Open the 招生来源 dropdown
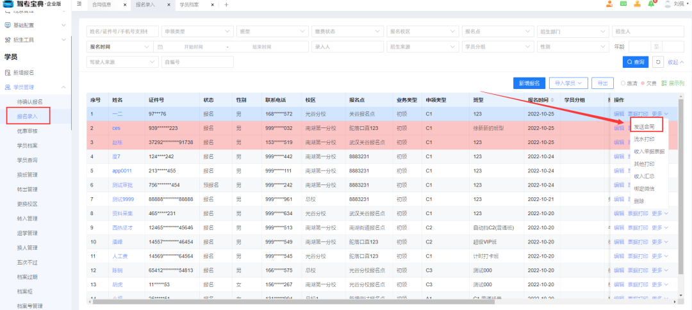 point(422,47)
